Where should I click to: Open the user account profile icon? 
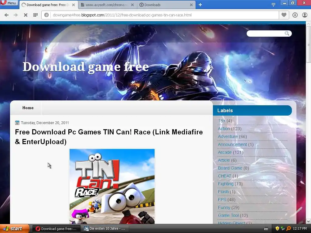[305, 15]
